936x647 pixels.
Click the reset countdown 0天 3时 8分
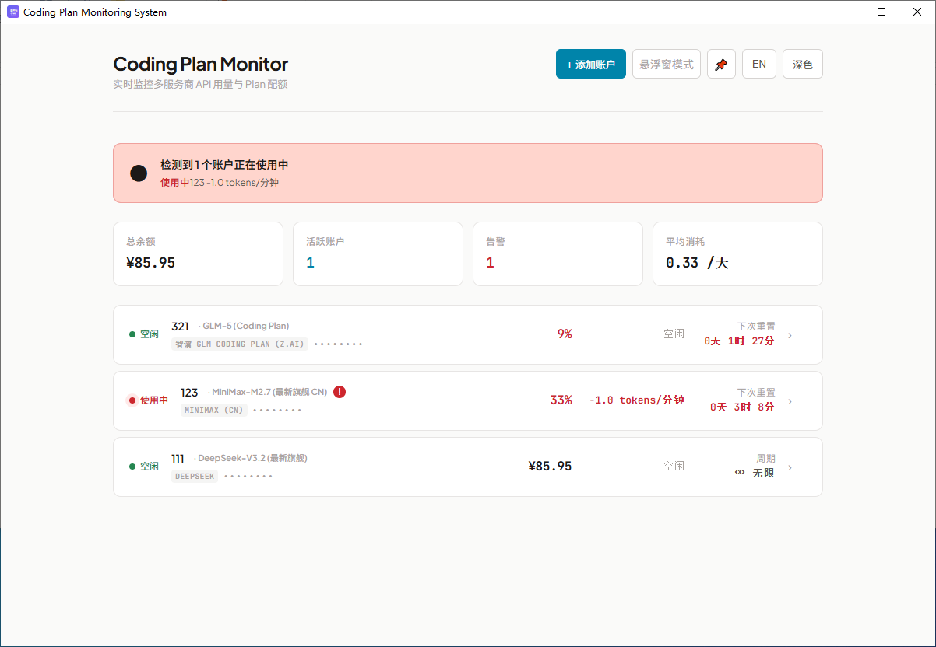[x=742, y=407]
